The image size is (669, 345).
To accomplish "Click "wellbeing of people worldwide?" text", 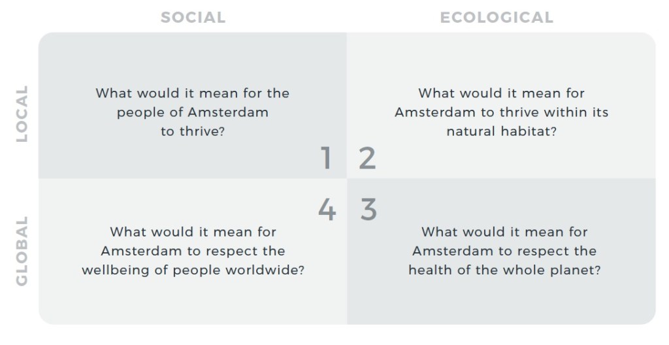I will 193,270.
